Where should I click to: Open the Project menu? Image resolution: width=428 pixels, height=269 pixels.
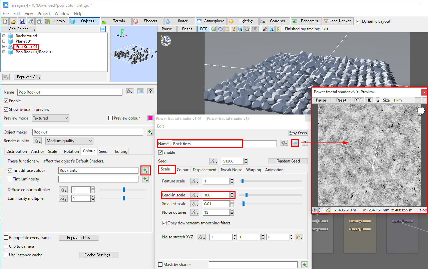click(x=44, y=14)
